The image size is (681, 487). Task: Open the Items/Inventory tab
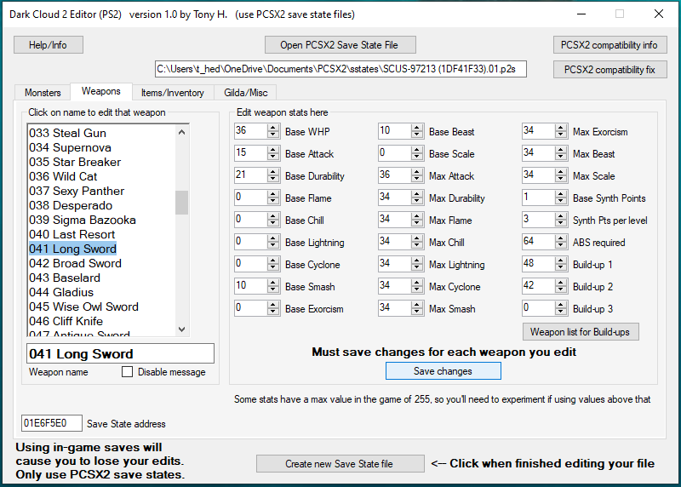click(x=172, y=93)
